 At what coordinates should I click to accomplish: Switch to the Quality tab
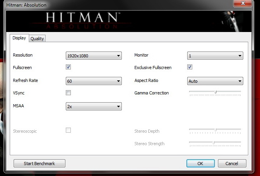(37, 39)
